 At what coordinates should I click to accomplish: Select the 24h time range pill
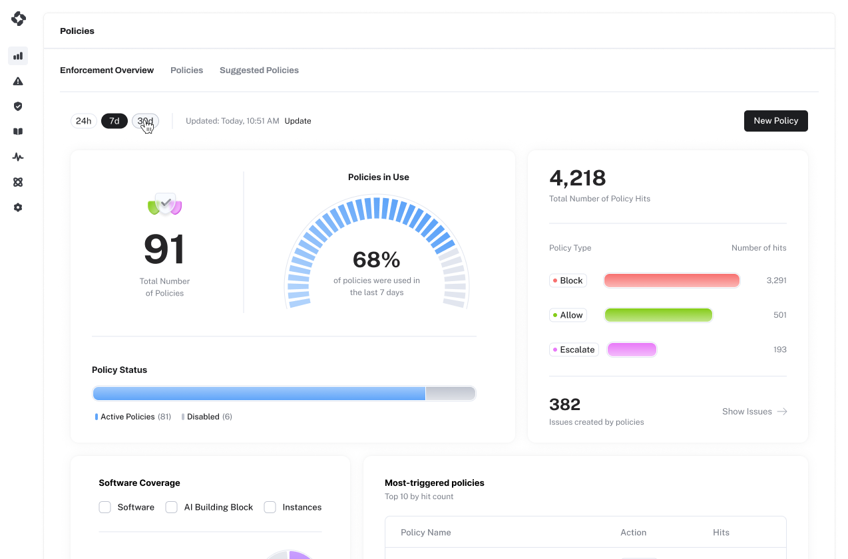tap(83, 121)
